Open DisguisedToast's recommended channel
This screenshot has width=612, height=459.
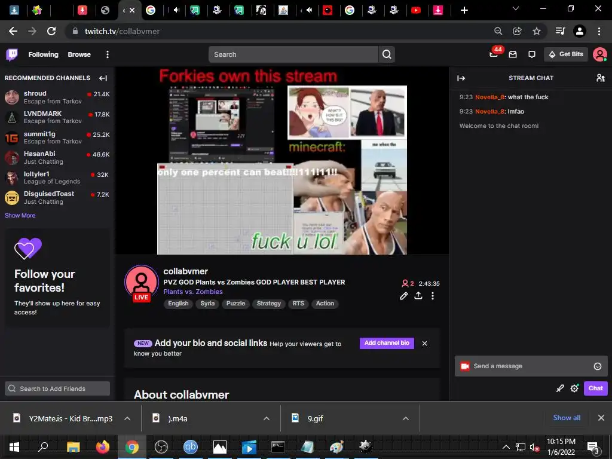(x=57, y=197)
